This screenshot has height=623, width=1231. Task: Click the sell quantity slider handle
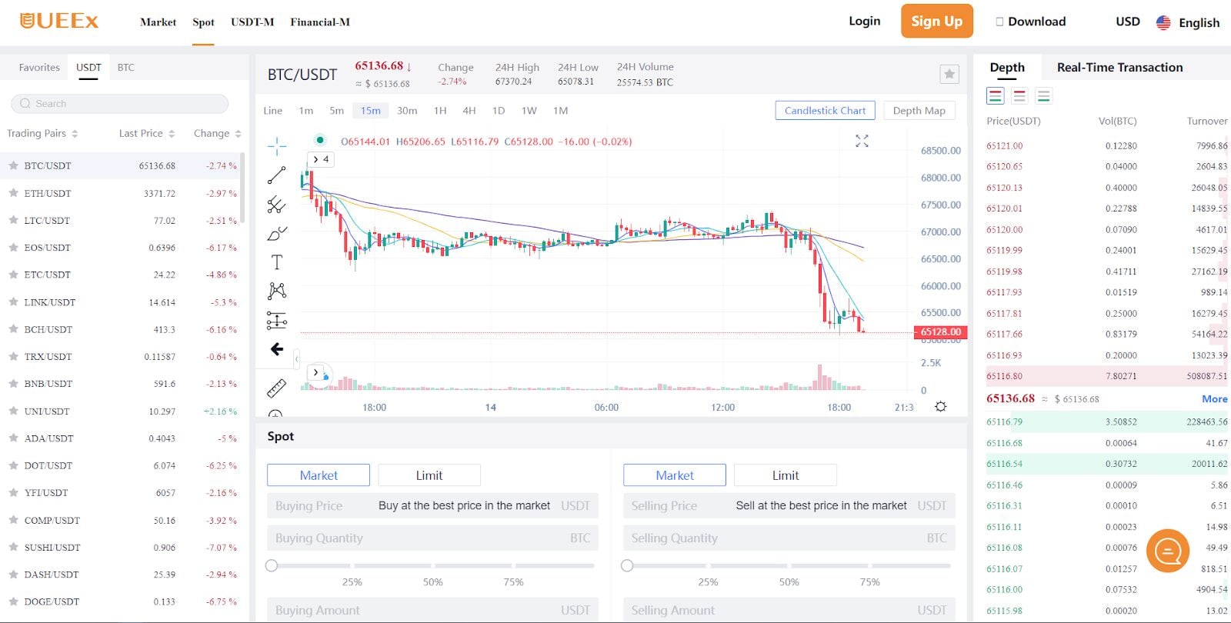pos(627,565)
